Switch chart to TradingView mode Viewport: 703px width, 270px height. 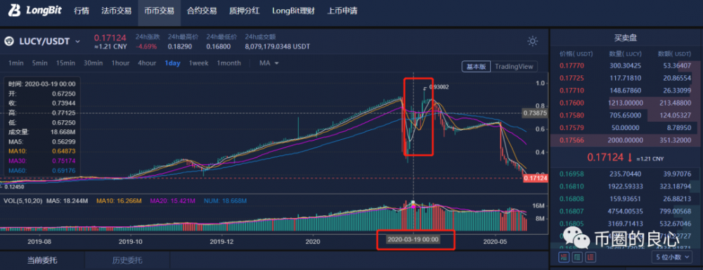(x=514, y=66)
